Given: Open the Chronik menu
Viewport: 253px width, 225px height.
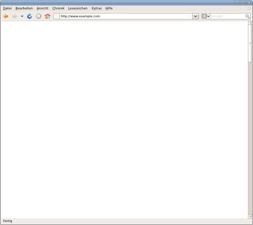Looking at the screenshot, I should [59, 8].
